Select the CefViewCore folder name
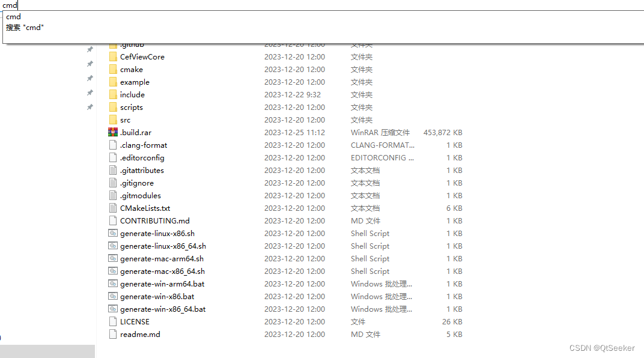Image resolution: width=644 pixels, height=358 pixels. 142,56
